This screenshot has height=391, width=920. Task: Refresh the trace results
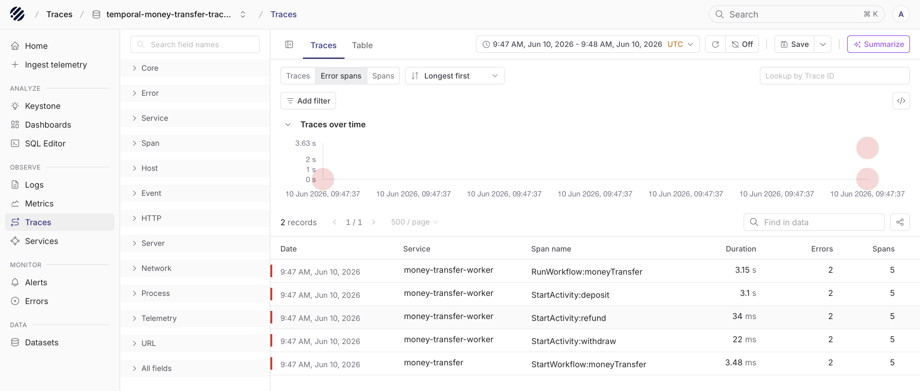715,44
